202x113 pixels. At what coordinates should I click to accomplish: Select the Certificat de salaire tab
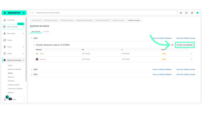click(x=134, y=20)
